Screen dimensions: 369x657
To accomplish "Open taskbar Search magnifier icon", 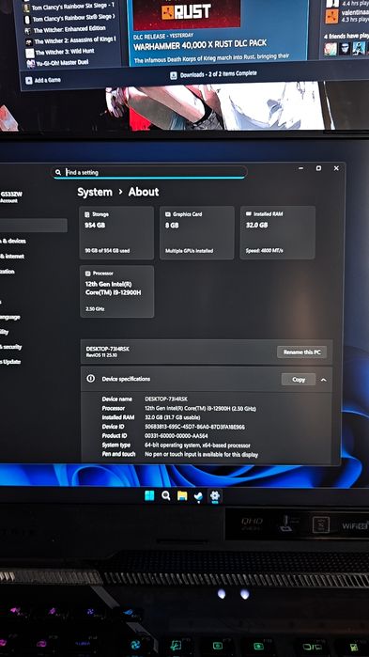I will coord(165,495).
